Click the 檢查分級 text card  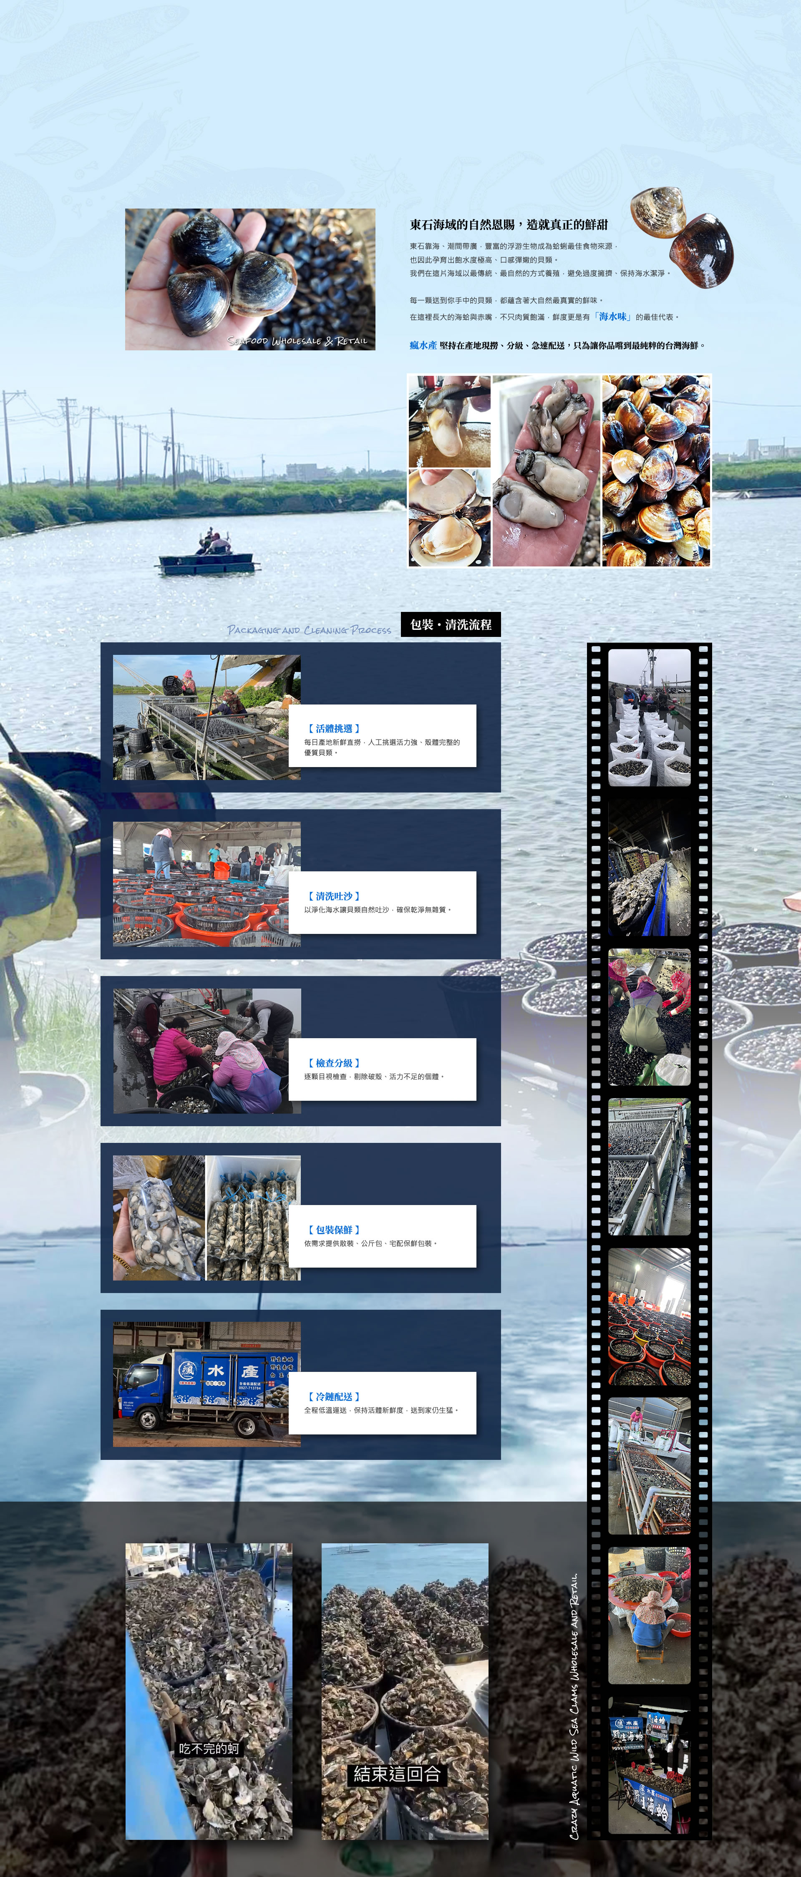click(x=382, y=1069)
